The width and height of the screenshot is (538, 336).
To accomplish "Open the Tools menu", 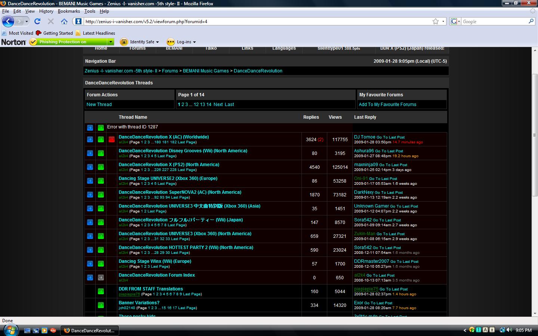I will pos(90,11).
